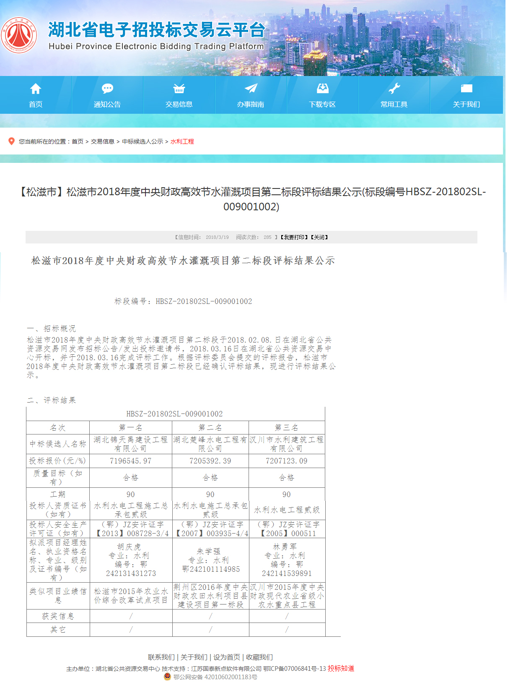Open the 通知公告 navigation menu label

click(x=107, y=105)
